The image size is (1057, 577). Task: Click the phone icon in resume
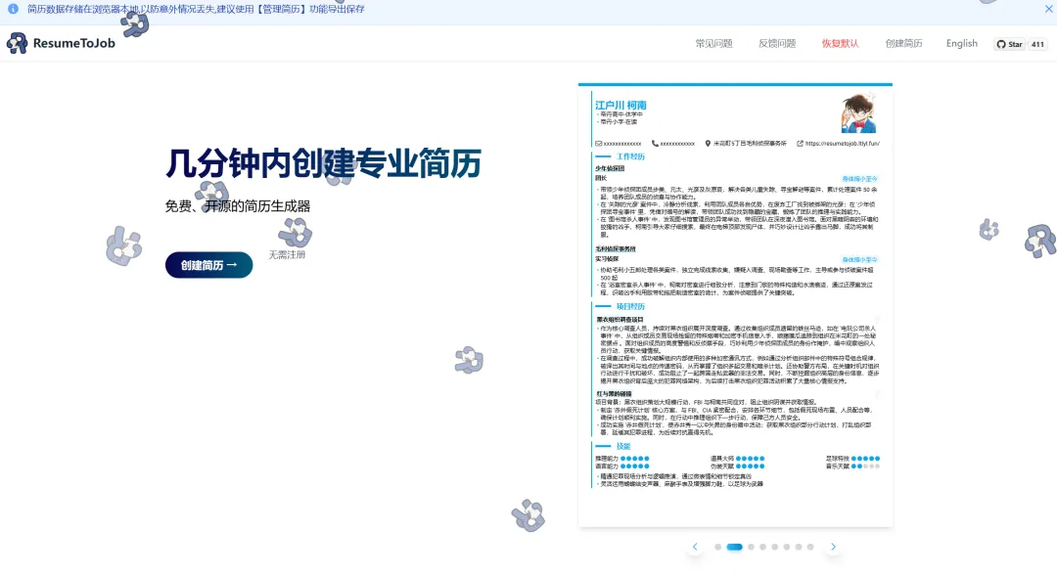coord(655,144)
